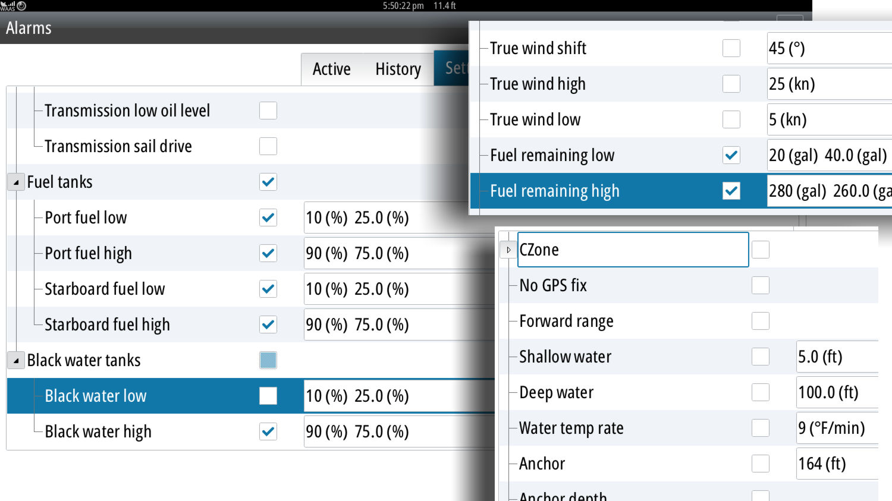The height and width of the screenshot is (501, 892).
Task: Uncheck the Fuel remaining high alarm
Action: coord(731,191)
